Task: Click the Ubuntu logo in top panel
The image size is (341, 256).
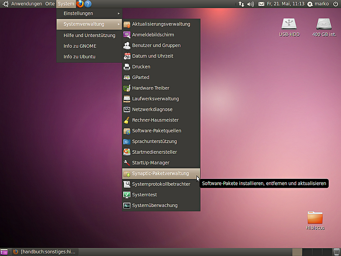Action: (6, 4)
